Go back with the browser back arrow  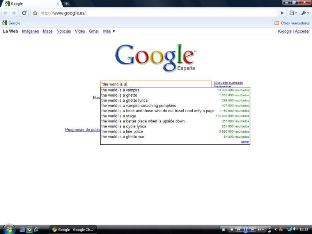point(5,13)
